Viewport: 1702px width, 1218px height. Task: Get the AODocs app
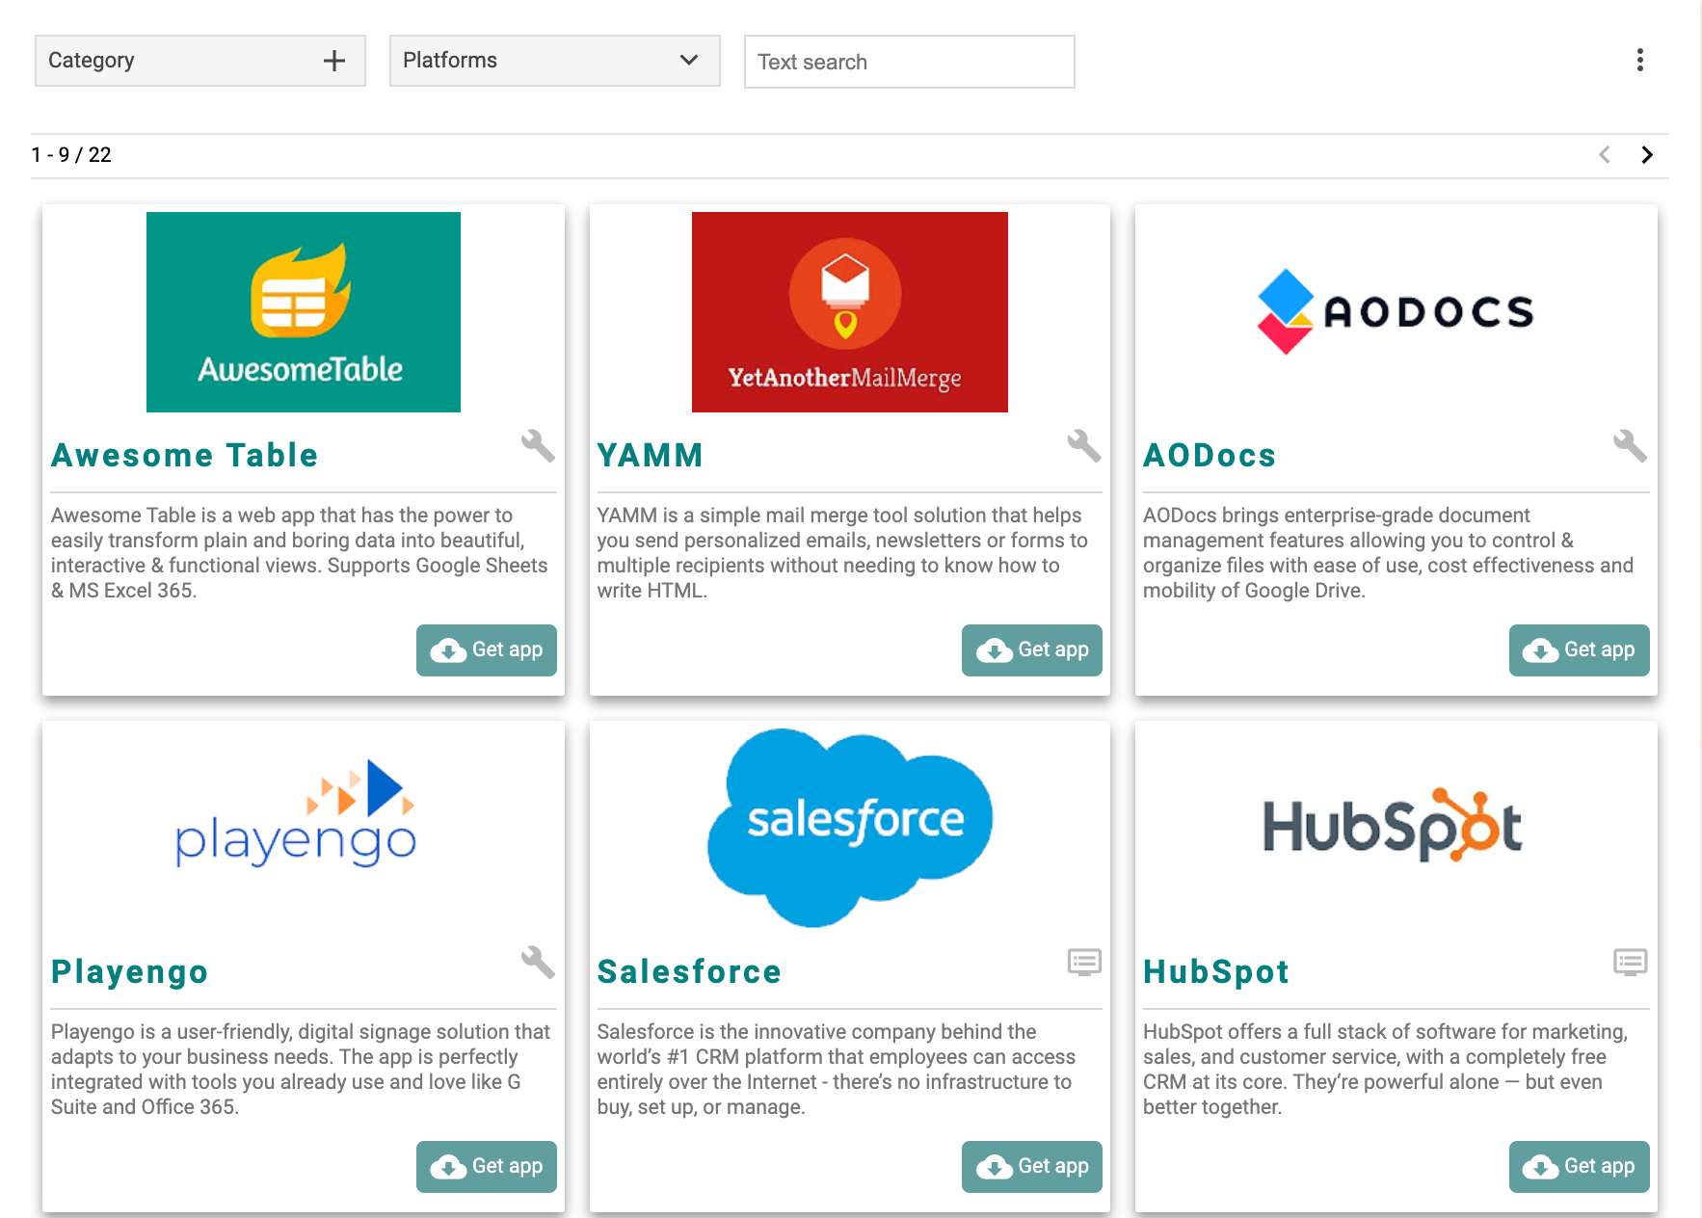1580,650
